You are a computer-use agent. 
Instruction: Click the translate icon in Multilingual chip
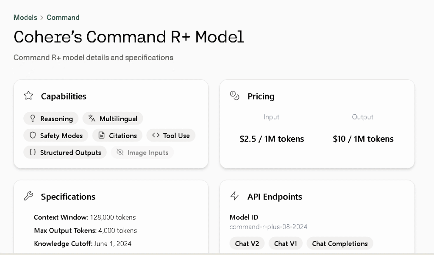coord(92,119)
